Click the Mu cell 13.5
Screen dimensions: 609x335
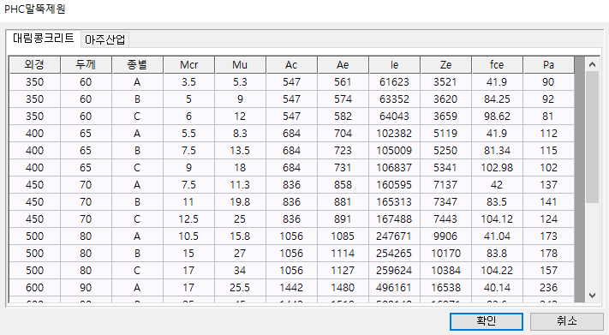[241, 151]
